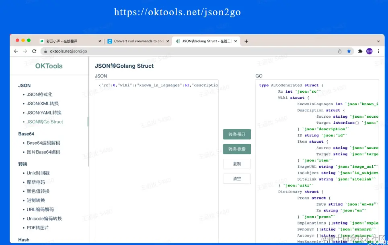Screen dimensions: 388x245
Task: Open JSON/XML转换 in sidebar
Action: [43, 104]
